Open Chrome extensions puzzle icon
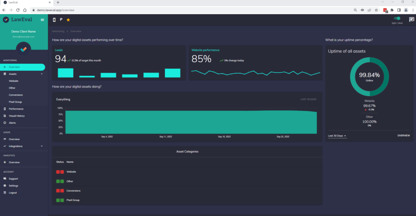This screenshot has width=416, height=216. pos(392,10)
